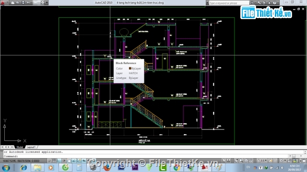
Task: Activate the Zoom magnifier in status bar
Action: [x=241, y=161]
